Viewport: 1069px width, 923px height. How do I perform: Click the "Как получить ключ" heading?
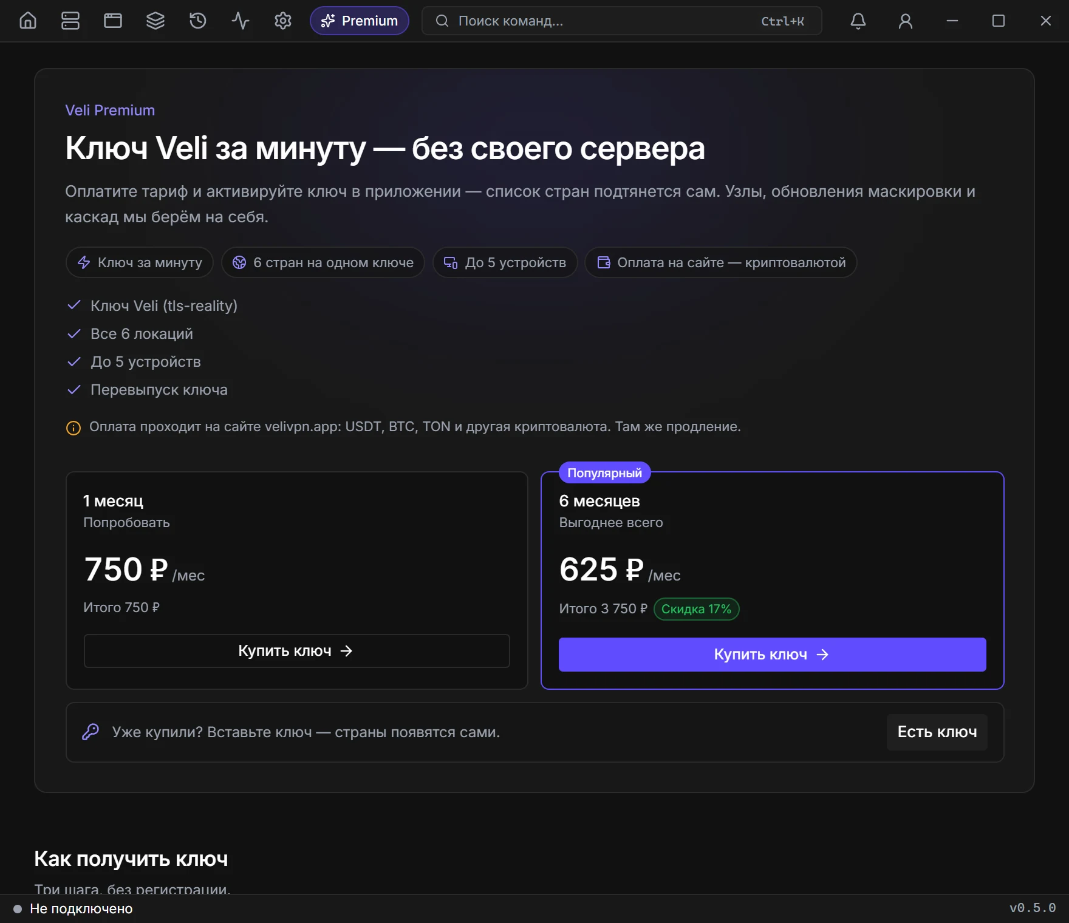pos(131,859)
